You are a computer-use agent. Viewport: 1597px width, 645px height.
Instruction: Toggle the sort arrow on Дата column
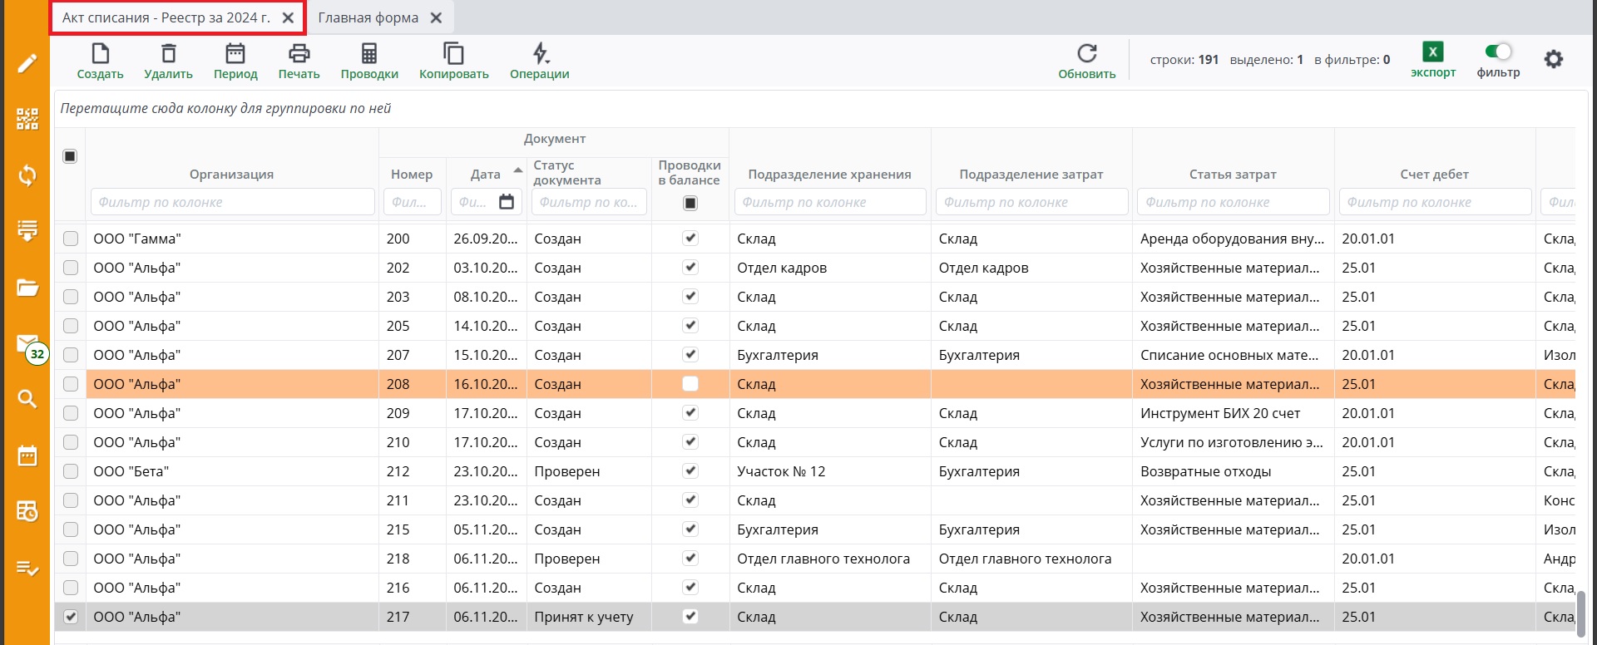(517, 170)
